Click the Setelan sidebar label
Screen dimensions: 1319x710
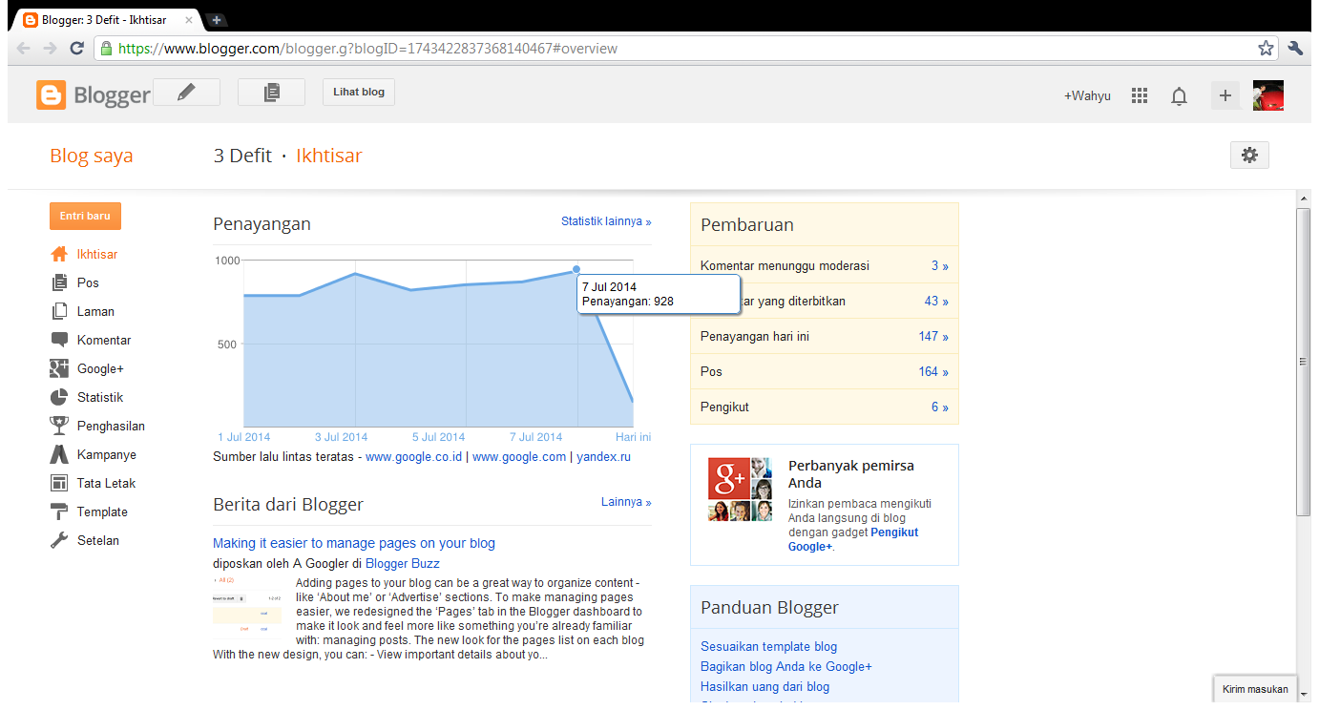tap(98, 540)
